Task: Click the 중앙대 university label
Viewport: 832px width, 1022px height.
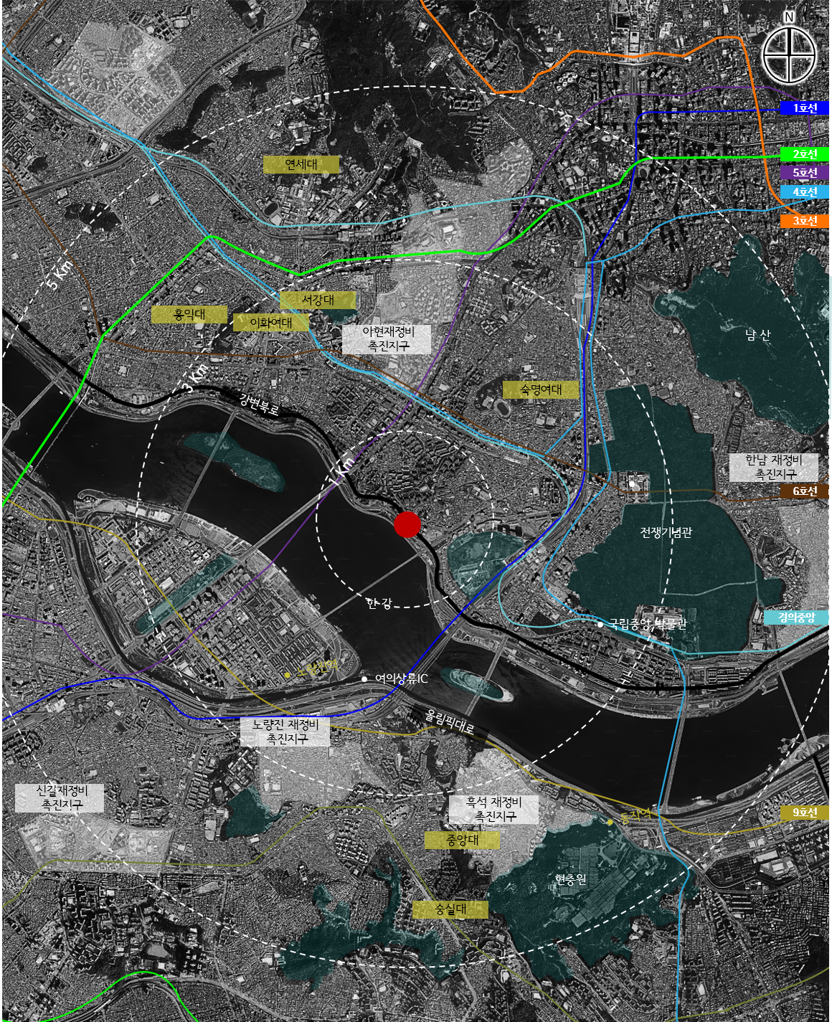Action: pyautogui.click(x=463, y=840)
